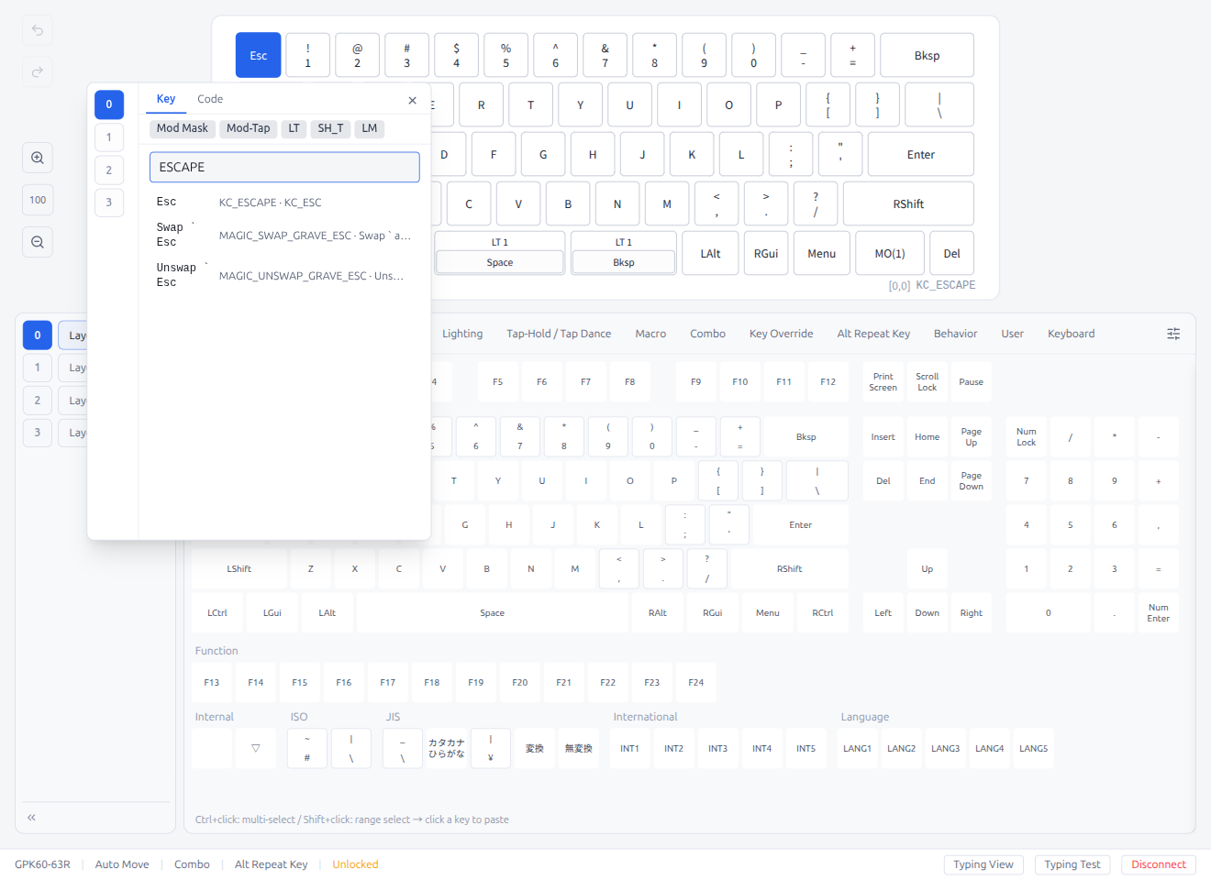Toggle Combo in status bar

(x=192, y=864)
